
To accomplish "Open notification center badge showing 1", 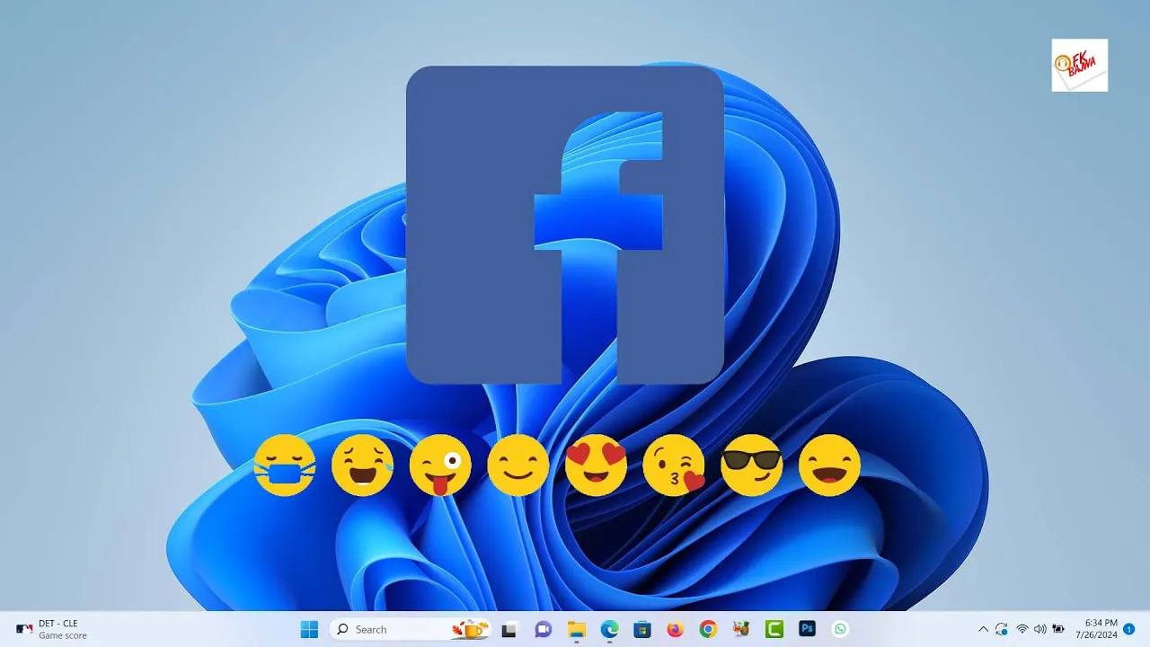I will coord(1129,630).
